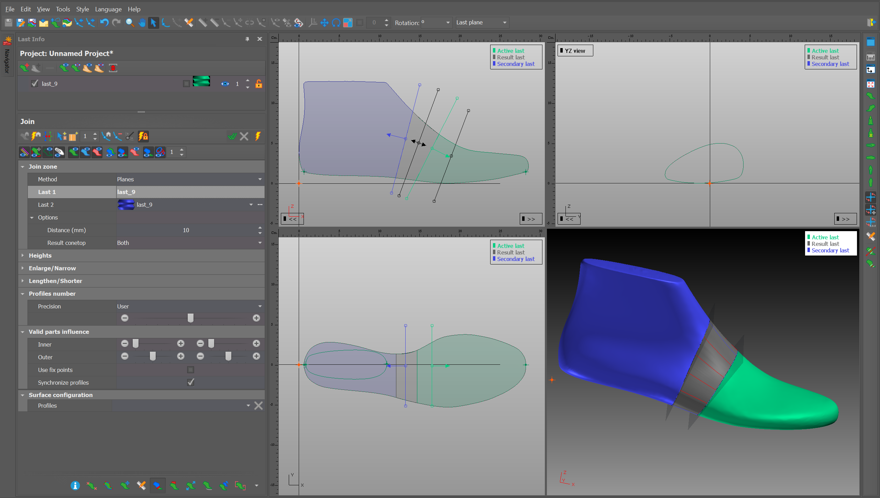880x498 pixels.
Task: Click the Distance (mm) value field
Action: (x=186, y=230)
